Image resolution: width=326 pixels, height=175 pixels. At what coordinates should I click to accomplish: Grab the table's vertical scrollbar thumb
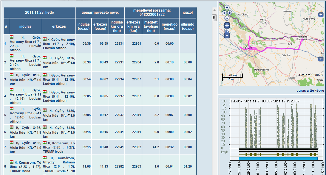(x=214, y=18)
